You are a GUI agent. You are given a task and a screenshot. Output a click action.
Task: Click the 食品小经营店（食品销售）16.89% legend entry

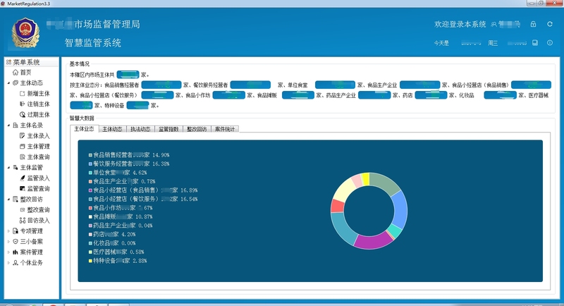pos(143,190)
